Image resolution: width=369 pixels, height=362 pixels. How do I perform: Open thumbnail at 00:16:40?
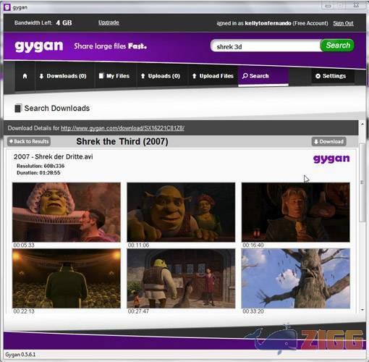pos(296,212)
